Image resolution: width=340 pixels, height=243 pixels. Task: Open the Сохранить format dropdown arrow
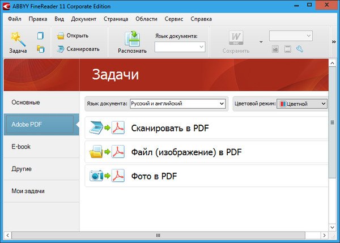261,42
